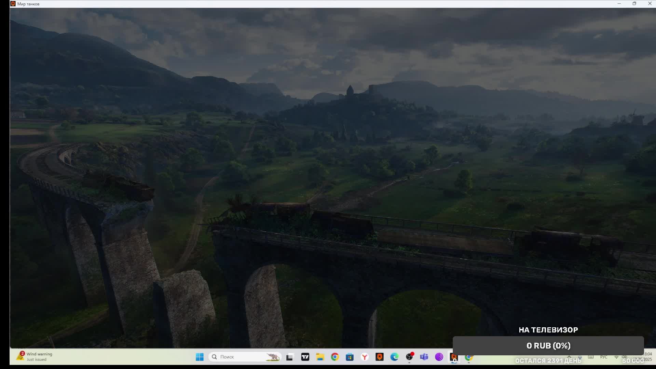Open Microsoft Edge from the taskbar
Screen dimensions: 656x369
coord(394,357)
